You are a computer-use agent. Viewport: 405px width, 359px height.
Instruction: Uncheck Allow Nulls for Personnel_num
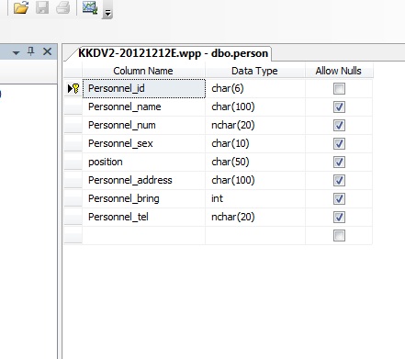coord(339,126)
